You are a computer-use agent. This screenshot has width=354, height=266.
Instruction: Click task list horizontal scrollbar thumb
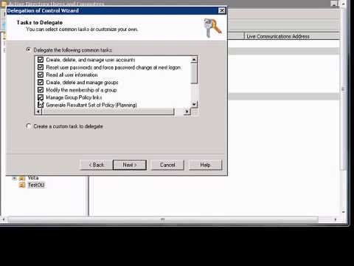[108, 112]
